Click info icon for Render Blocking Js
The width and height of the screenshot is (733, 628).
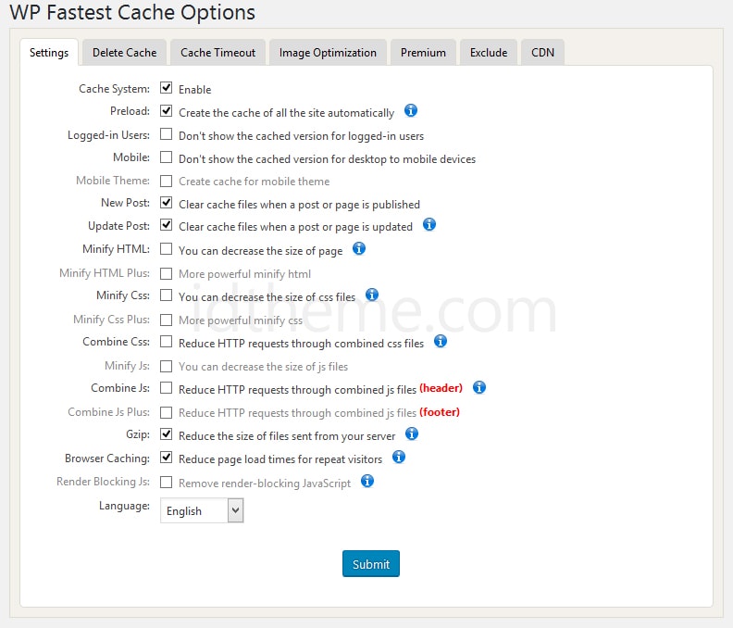[x=367, y=481]
